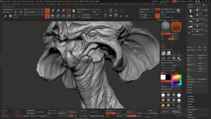The image size is (211, 119).
Task: Click the QuickSave button
Action: tap(155, 1)
